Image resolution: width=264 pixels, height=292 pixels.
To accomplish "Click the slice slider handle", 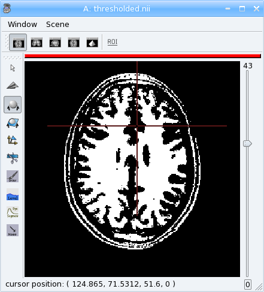I will pos(247,143).
